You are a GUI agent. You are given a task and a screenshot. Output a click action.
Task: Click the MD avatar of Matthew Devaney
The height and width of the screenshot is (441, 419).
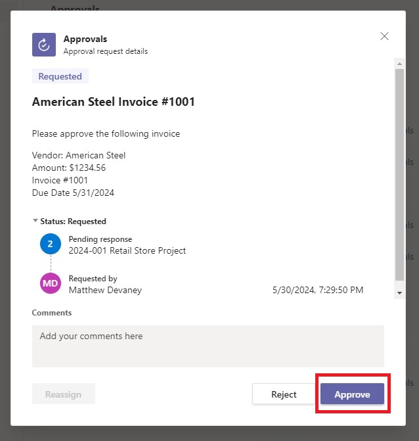pos(51,283)
